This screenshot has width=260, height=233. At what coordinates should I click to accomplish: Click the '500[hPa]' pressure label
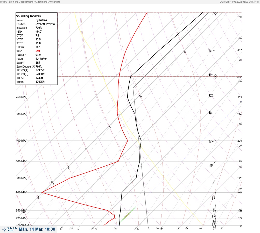(x=22, y=161)
